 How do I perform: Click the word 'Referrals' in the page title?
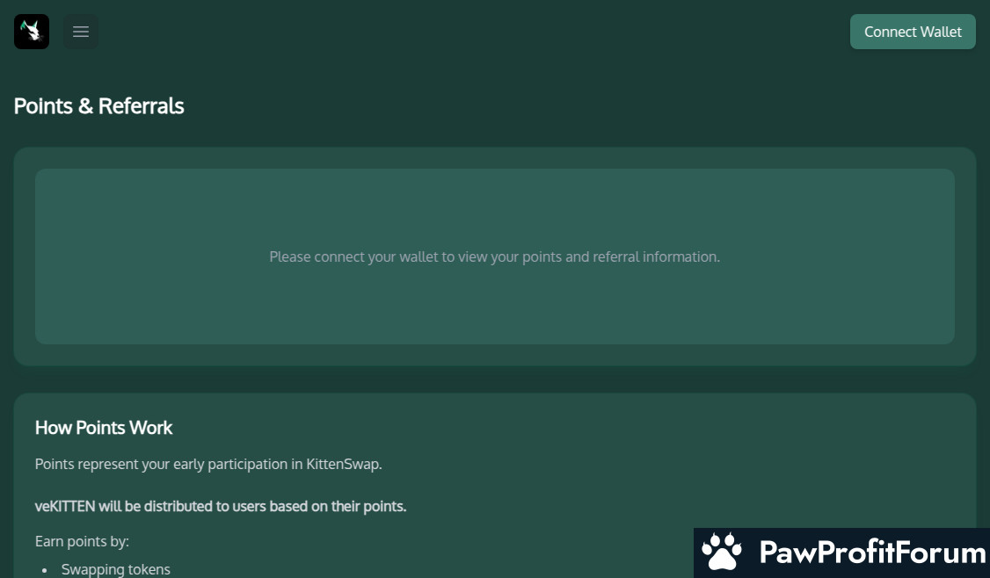[x=141, y=106]
